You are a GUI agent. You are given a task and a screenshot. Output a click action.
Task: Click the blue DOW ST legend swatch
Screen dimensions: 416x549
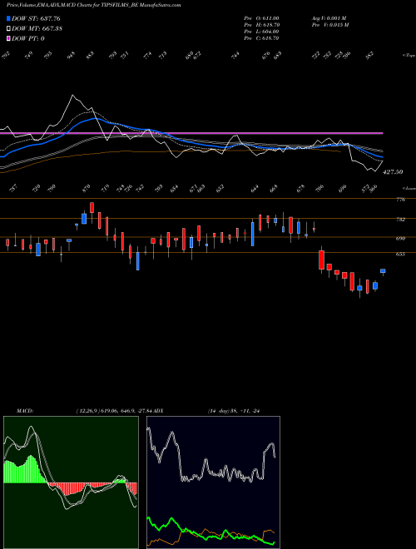click(8, 18)
